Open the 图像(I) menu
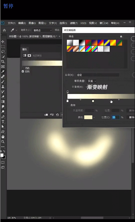Viewport: 135px width, 222px height. tap(32, 23)
